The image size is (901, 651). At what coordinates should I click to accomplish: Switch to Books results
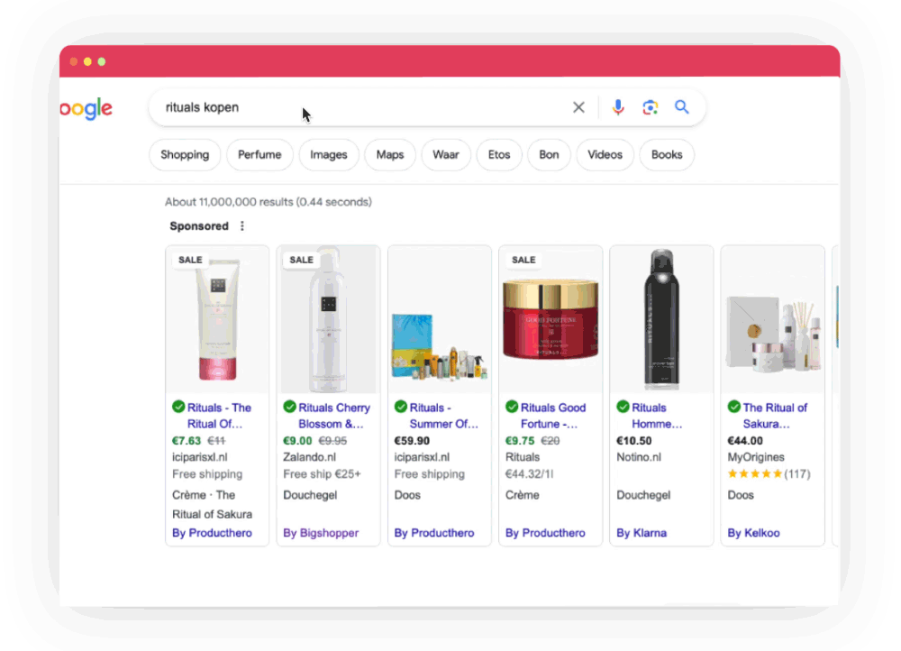667,155
